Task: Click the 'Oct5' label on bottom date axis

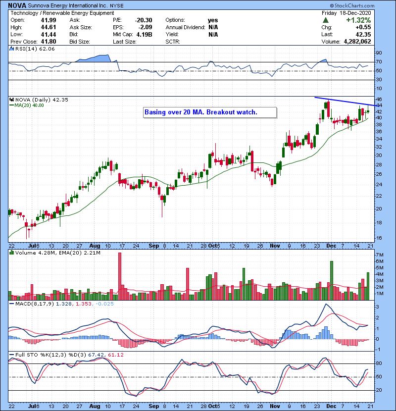Action: coord(214,406)
